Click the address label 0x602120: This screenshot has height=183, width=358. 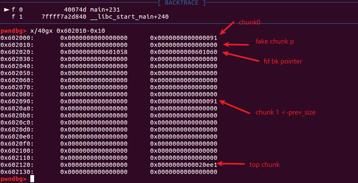click(x=17, y=165)
